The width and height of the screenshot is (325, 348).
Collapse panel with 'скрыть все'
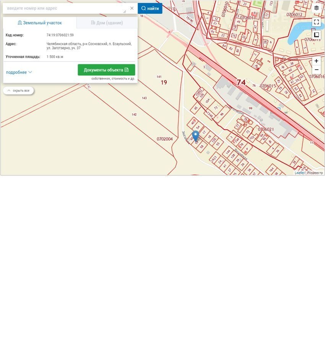[18, 91]
